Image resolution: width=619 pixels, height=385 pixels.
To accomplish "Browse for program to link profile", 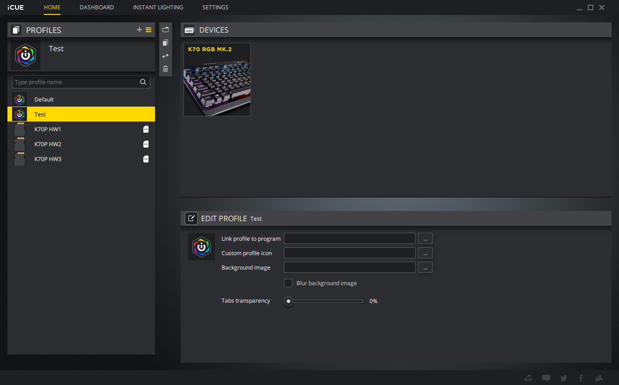I will [x=425, y=238].
